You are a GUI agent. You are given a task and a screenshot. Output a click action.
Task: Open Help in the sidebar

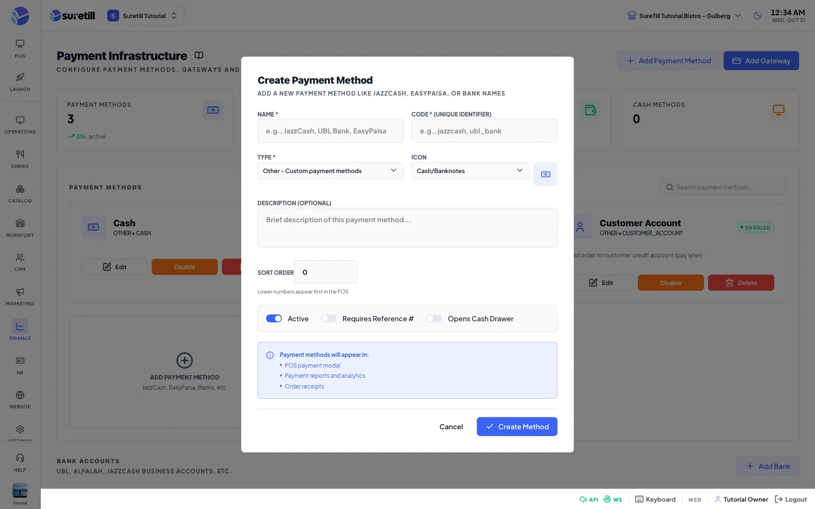(x=20, y=463)
